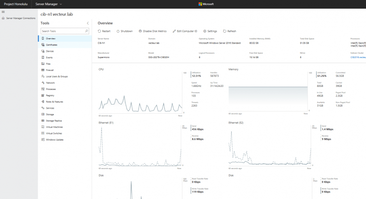Open Virtual Machines tool
This screenshot has height=199, width=366.
(x=54, y=127)
